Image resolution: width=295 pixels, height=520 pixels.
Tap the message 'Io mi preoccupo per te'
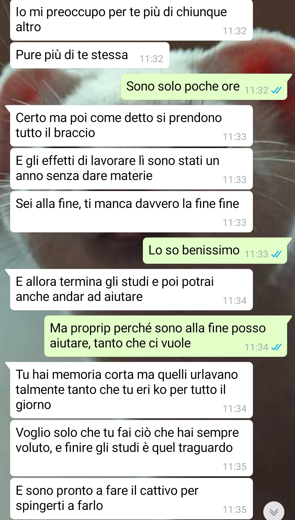[131, 20]
